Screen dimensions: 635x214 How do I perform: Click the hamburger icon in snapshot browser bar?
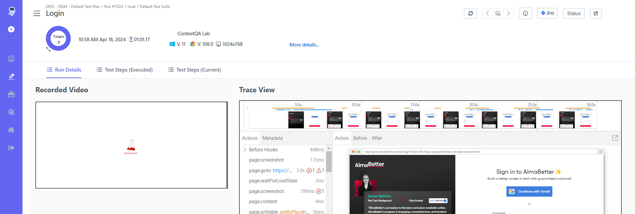click(601, 152)
